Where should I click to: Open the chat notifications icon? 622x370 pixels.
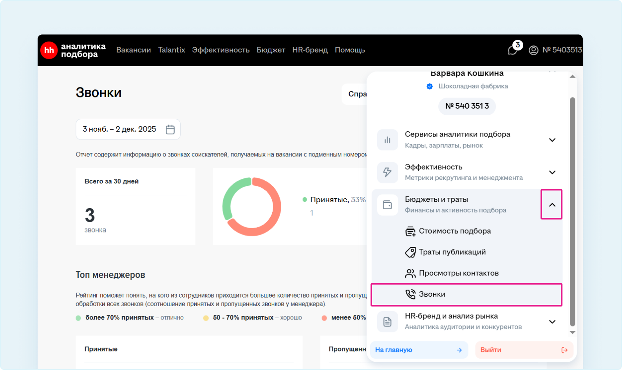[x=513, y=50]
